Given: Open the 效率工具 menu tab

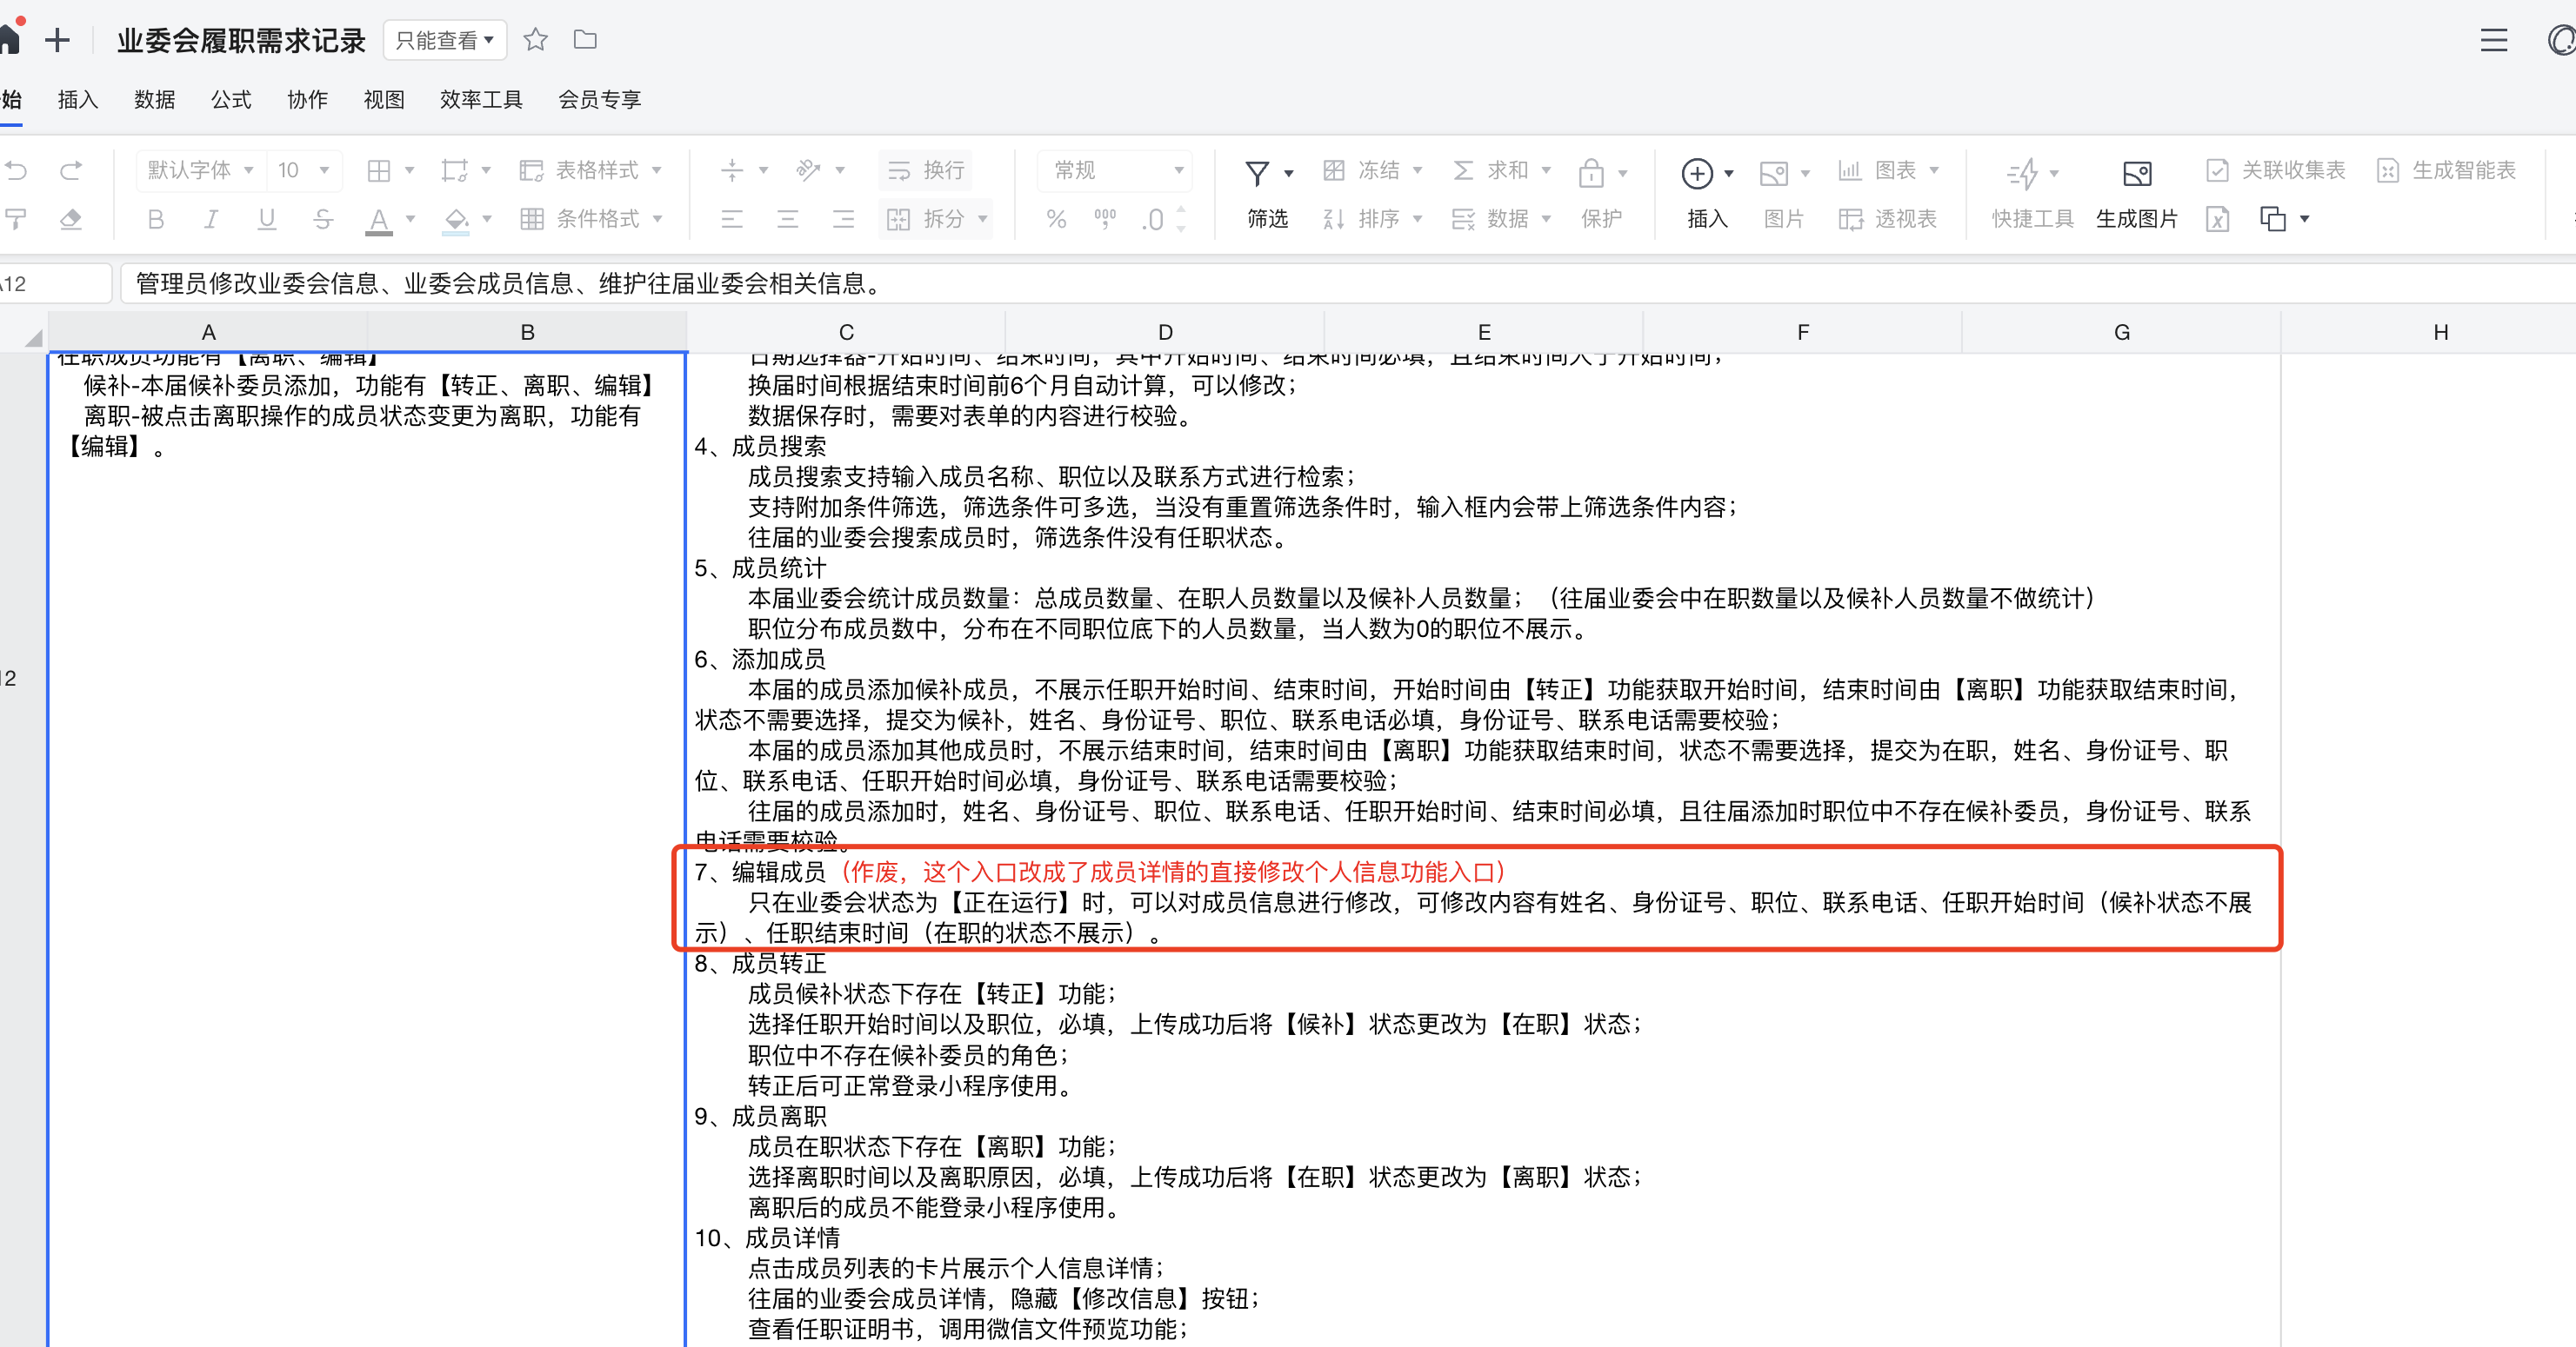Looking at the screenshot, I should (480, 99).
